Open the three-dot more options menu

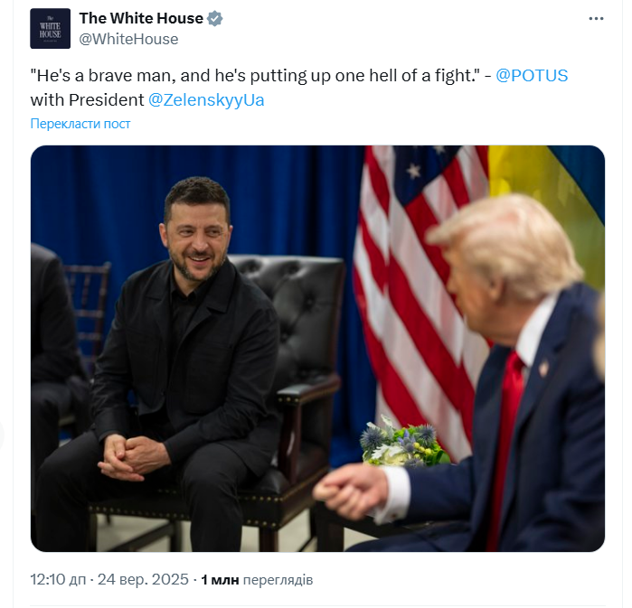[x=596, y=19]
